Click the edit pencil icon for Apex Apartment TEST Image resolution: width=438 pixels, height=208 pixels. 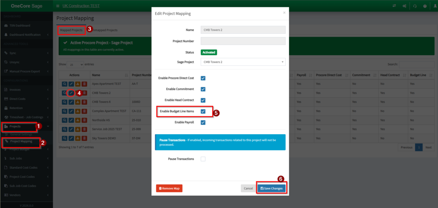[71, 84]
